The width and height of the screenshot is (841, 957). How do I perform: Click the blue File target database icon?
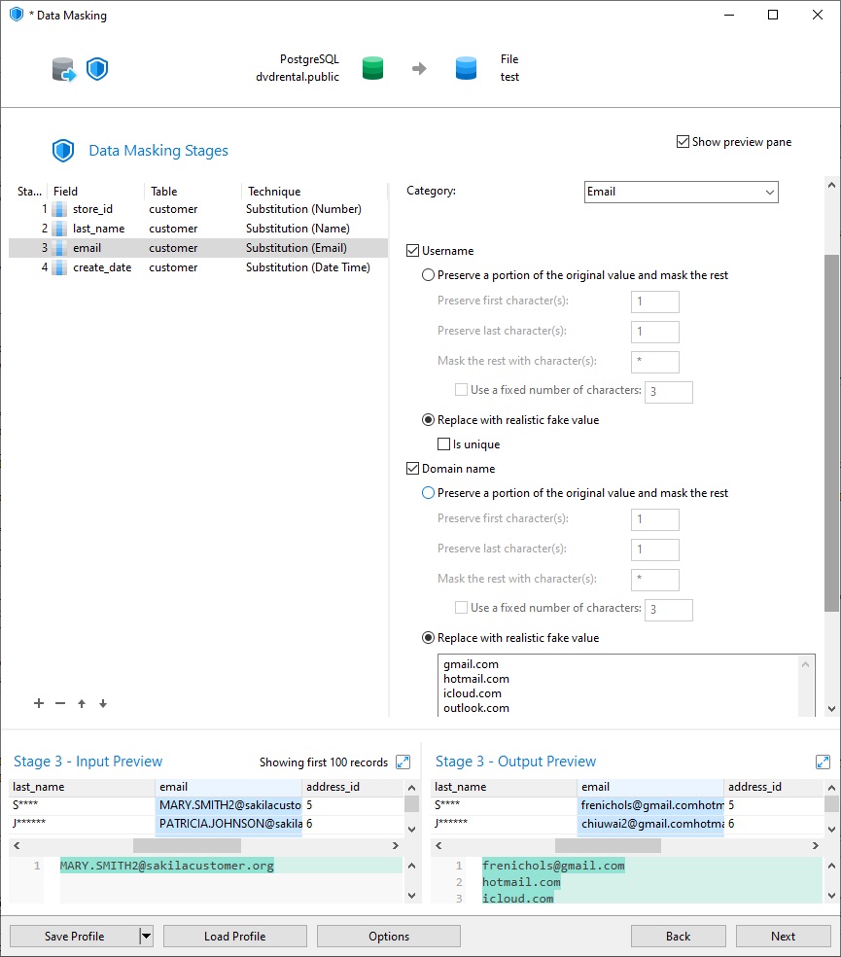[466, 68]
